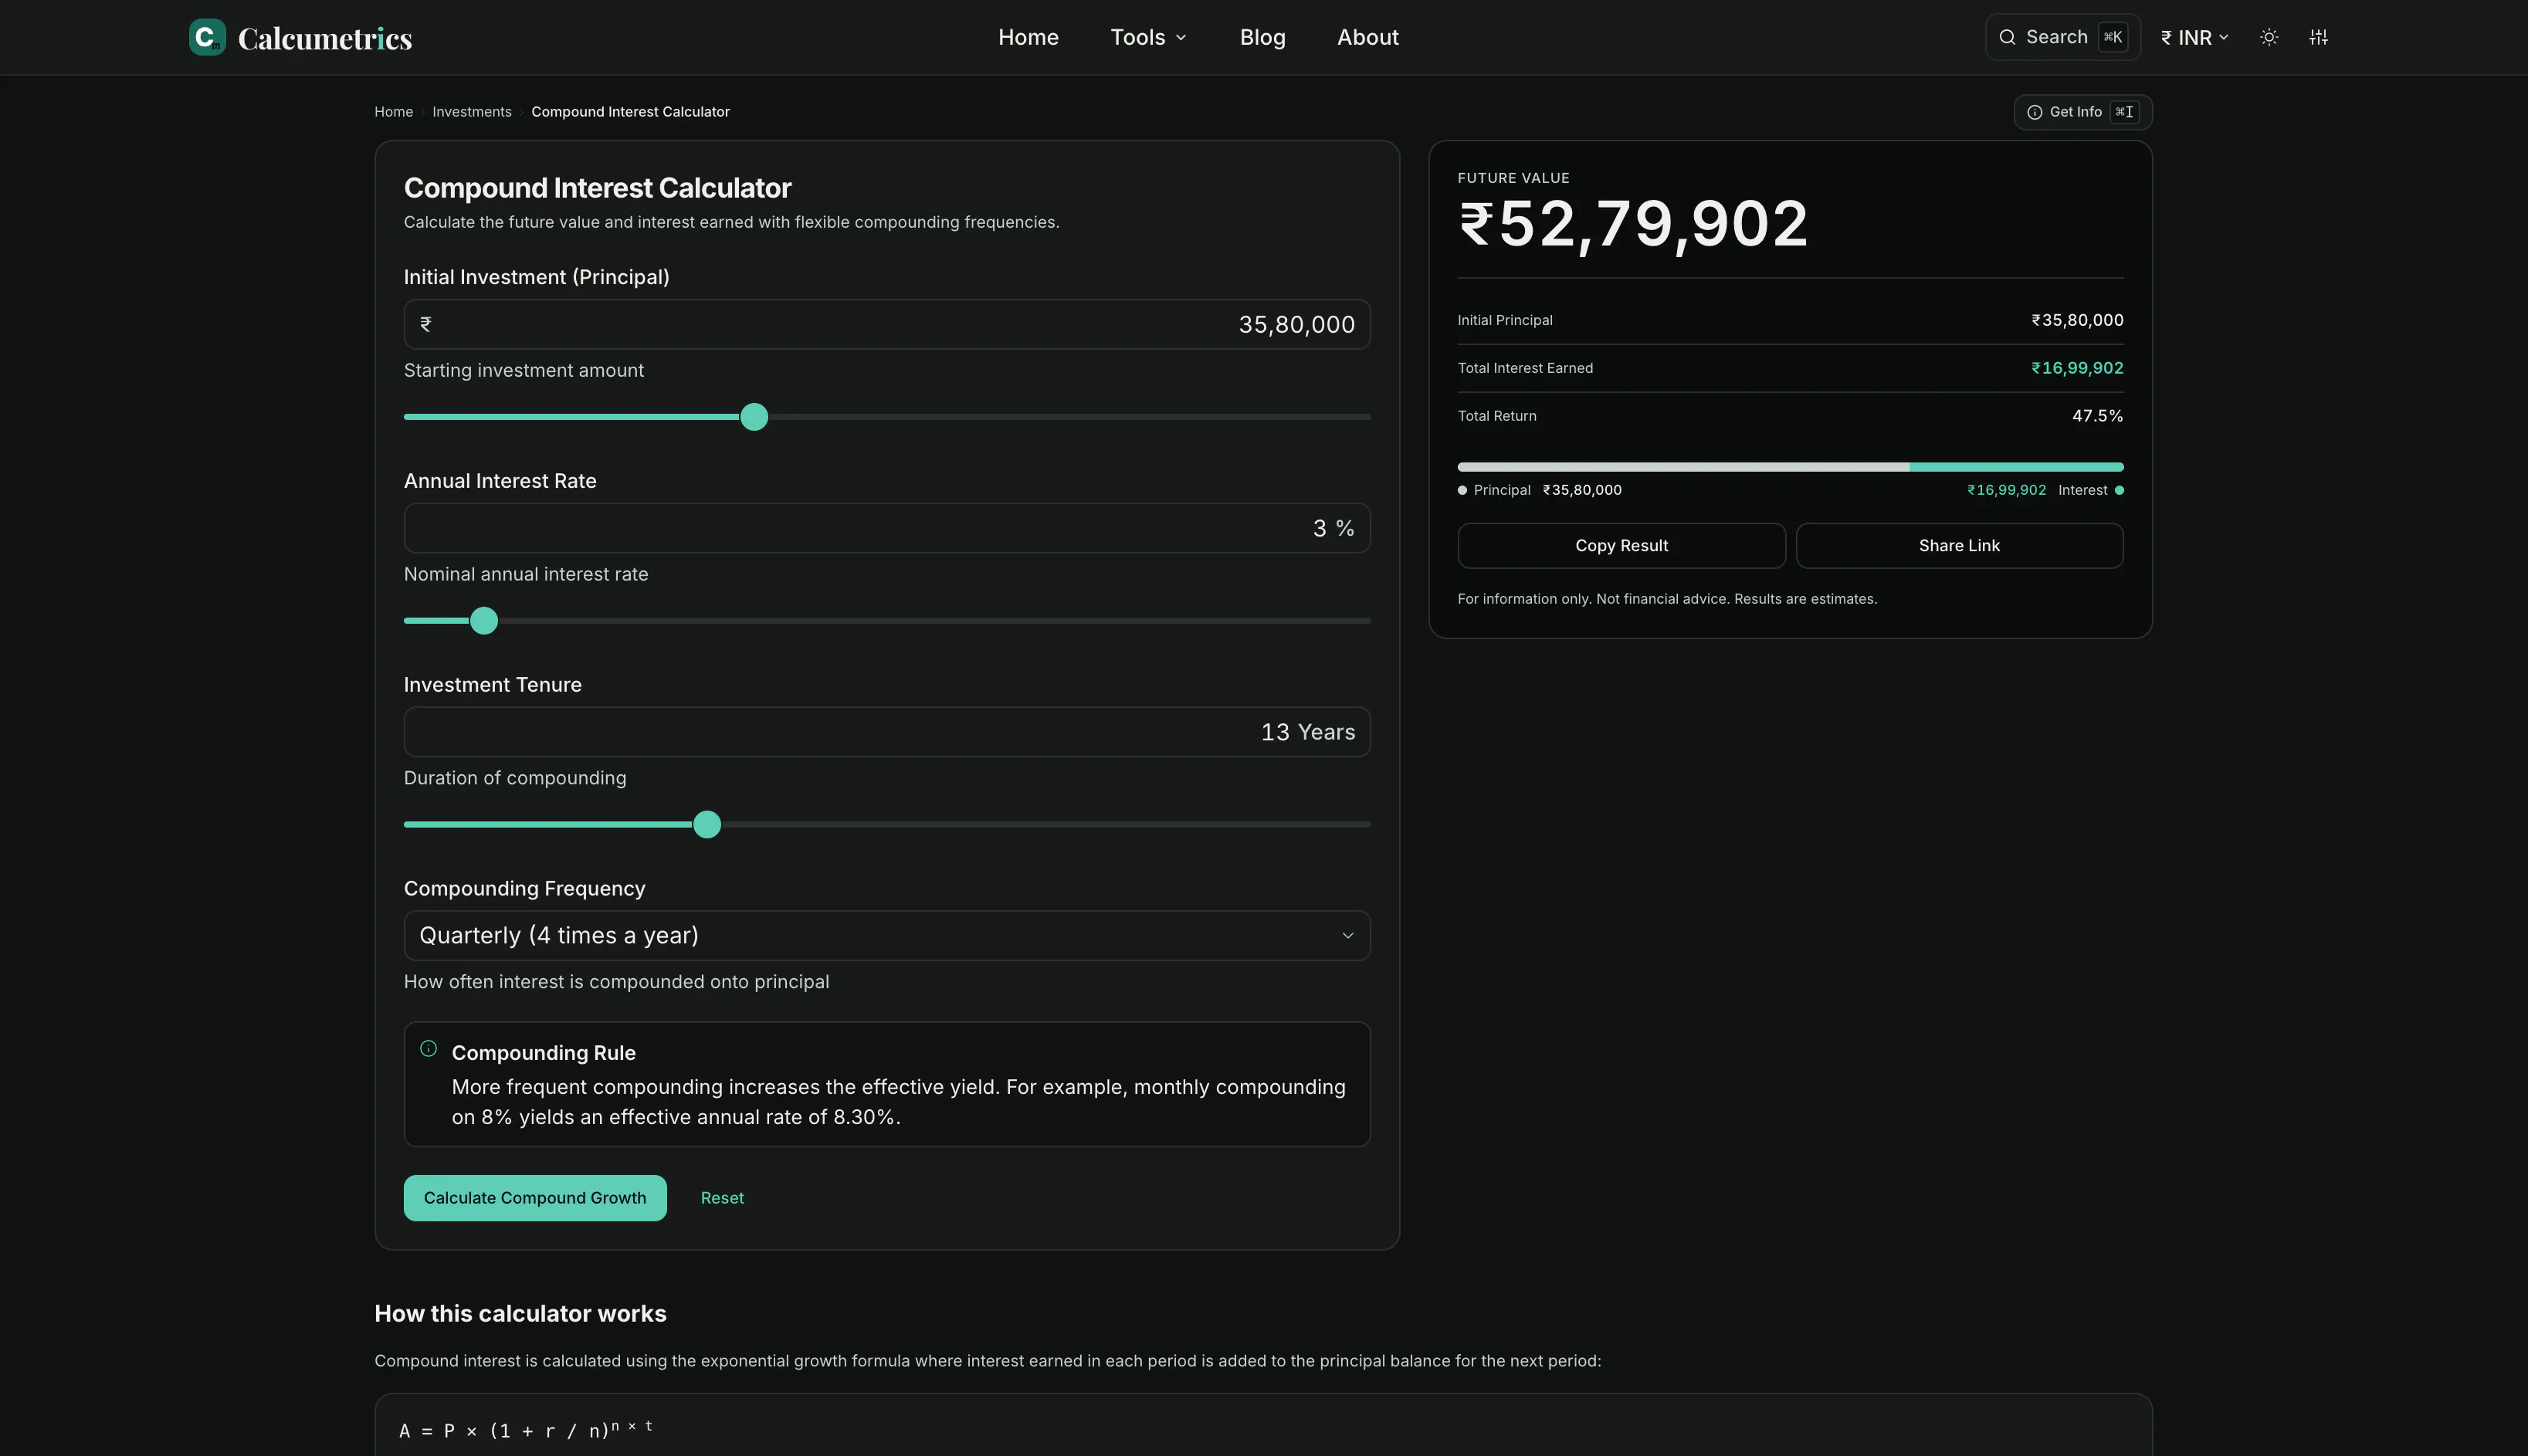Reset the calculator inputs
The height and width of the screenshot is (1456, 2528).
tap(722, 1198)
